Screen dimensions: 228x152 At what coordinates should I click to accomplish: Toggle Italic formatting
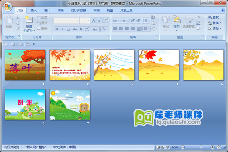62,29
